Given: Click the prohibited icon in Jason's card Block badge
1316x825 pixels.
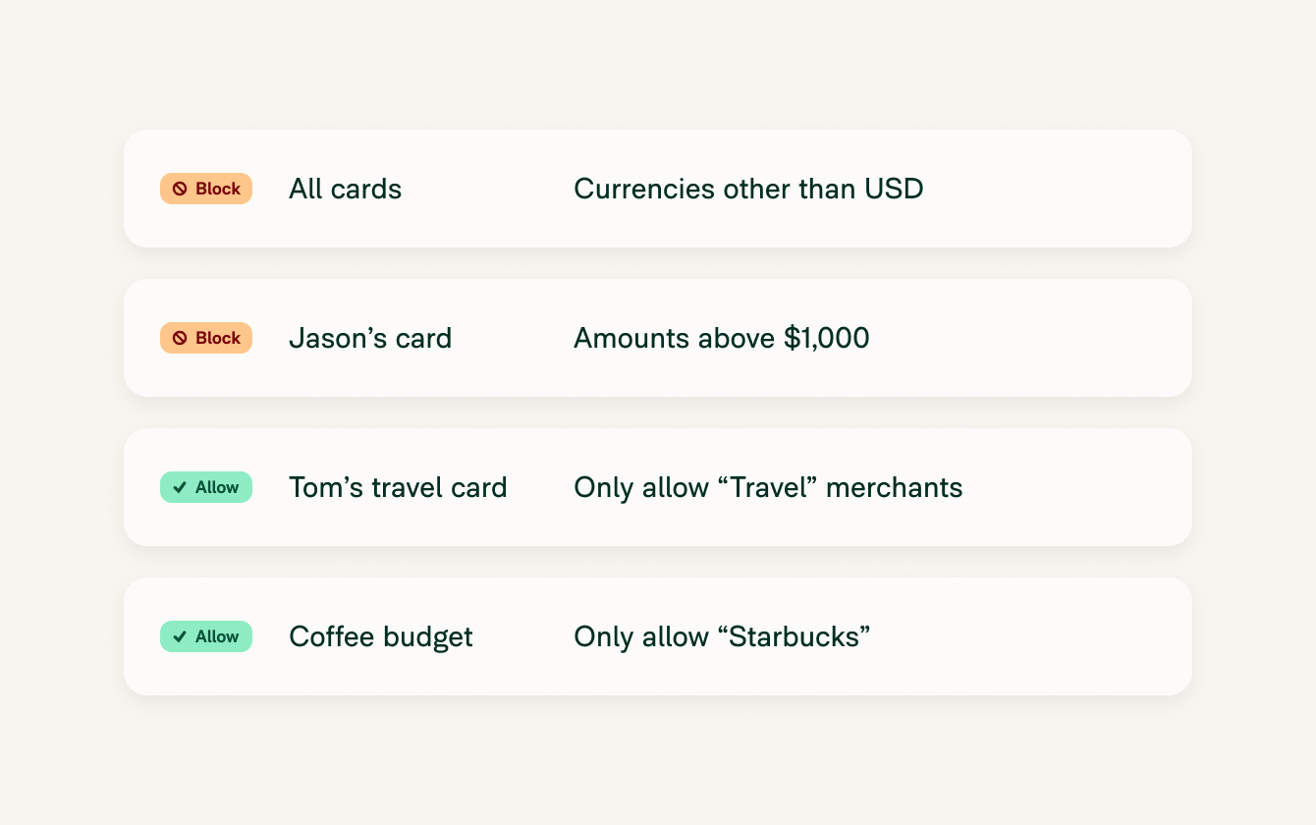Looking at the screenshot, I should (x=180, y=338).
